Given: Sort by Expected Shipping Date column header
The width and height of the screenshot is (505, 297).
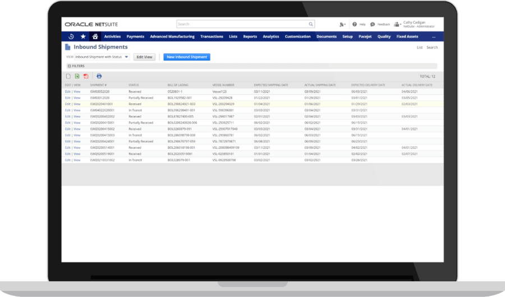Looking at the screenshot, I should (271, 85).
